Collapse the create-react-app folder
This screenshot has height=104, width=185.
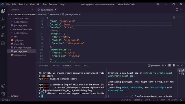tap(21, 18)
